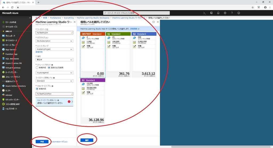Viewport: 273px width, 148px height.
Task: Reload the browser page
Action: [12, 7]
